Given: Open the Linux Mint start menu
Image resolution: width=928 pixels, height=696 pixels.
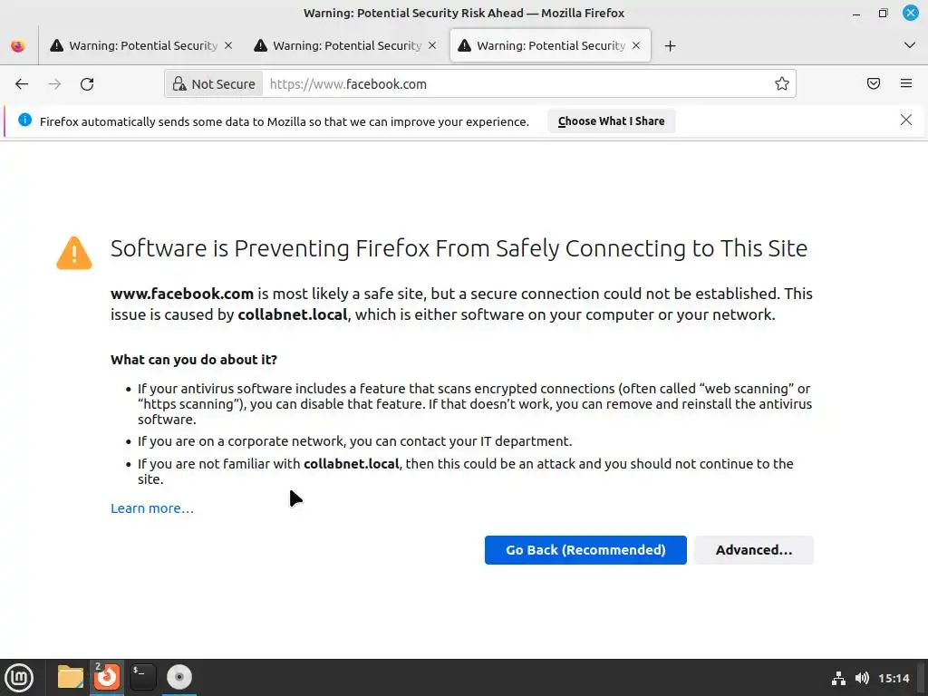Looking at the screenshot, I should point(19,677).
